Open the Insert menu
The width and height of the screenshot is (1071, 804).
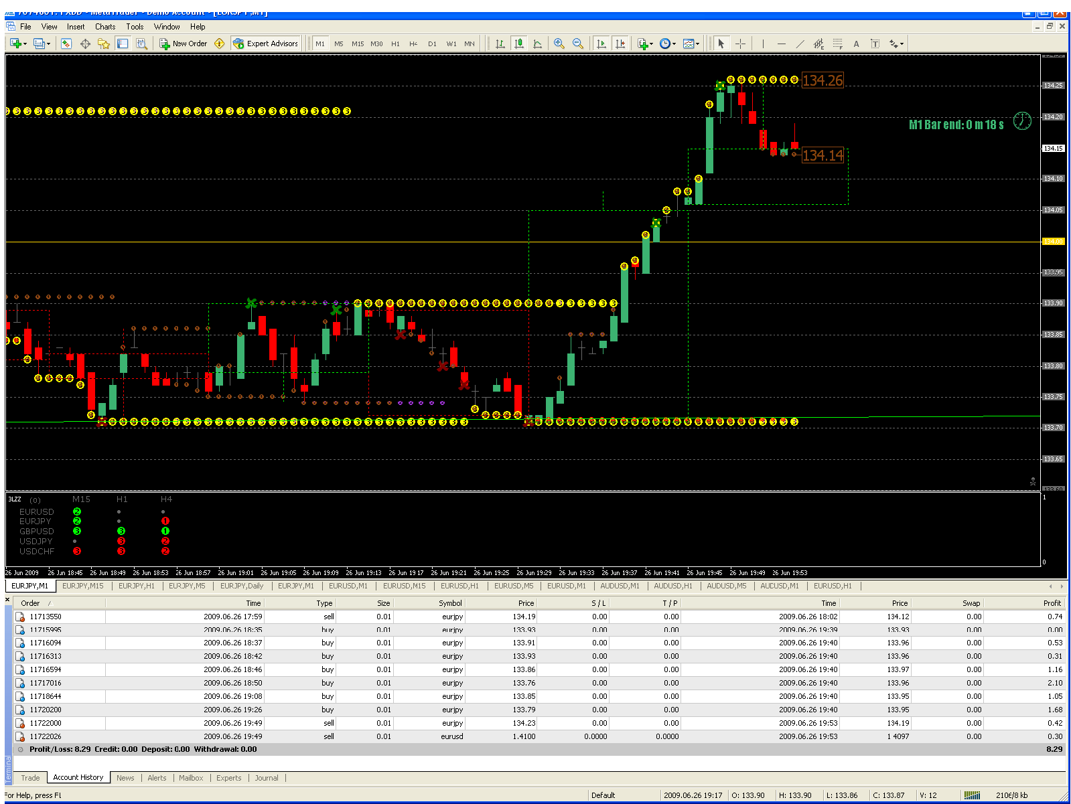[x=76, y=27]
